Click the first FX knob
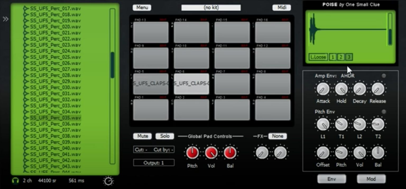 (x=262, y=152)
